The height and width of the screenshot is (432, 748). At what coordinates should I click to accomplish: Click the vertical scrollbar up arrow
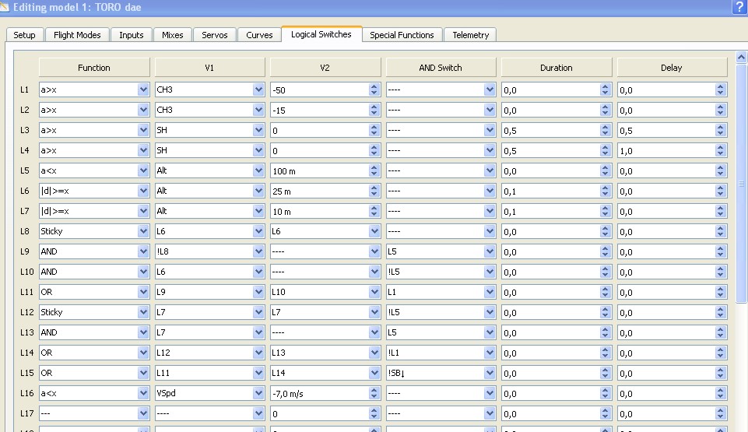[x=741, y=58]
